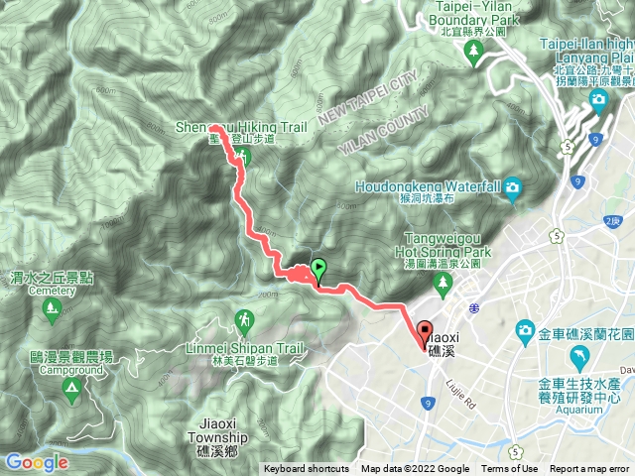Click Report a map error link
This screenshot has width=635, height=476.
589,469
